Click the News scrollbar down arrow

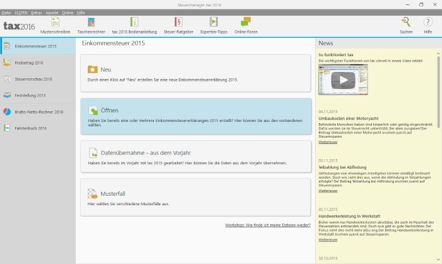tap(438, 260)
